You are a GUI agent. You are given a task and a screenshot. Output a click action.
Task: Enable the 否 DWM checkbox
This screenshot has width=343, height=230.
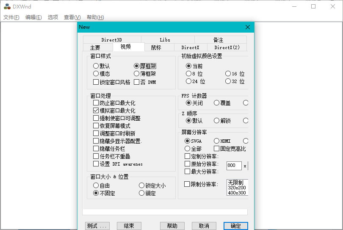click(x=136, y=82)
